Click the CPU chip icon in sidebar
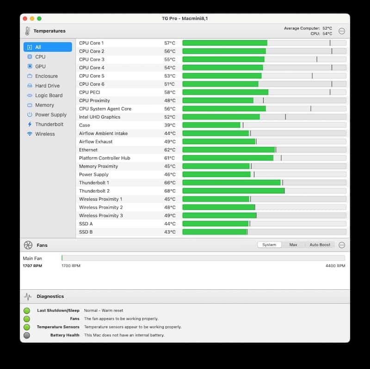Image resolution: width=370 pixels, height=369 pixels. pyautogui.click(x=30, y=57)
